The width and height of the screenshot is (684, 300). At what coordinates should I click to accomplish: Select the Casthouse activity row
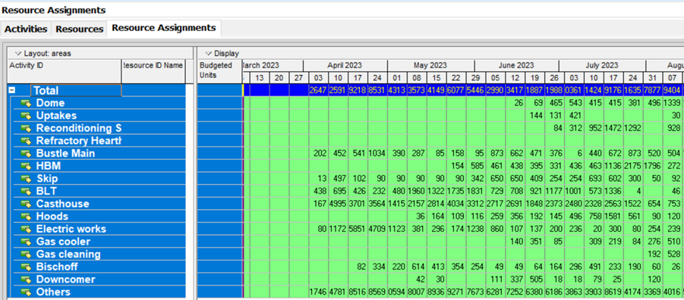click(x=98, y=204)
